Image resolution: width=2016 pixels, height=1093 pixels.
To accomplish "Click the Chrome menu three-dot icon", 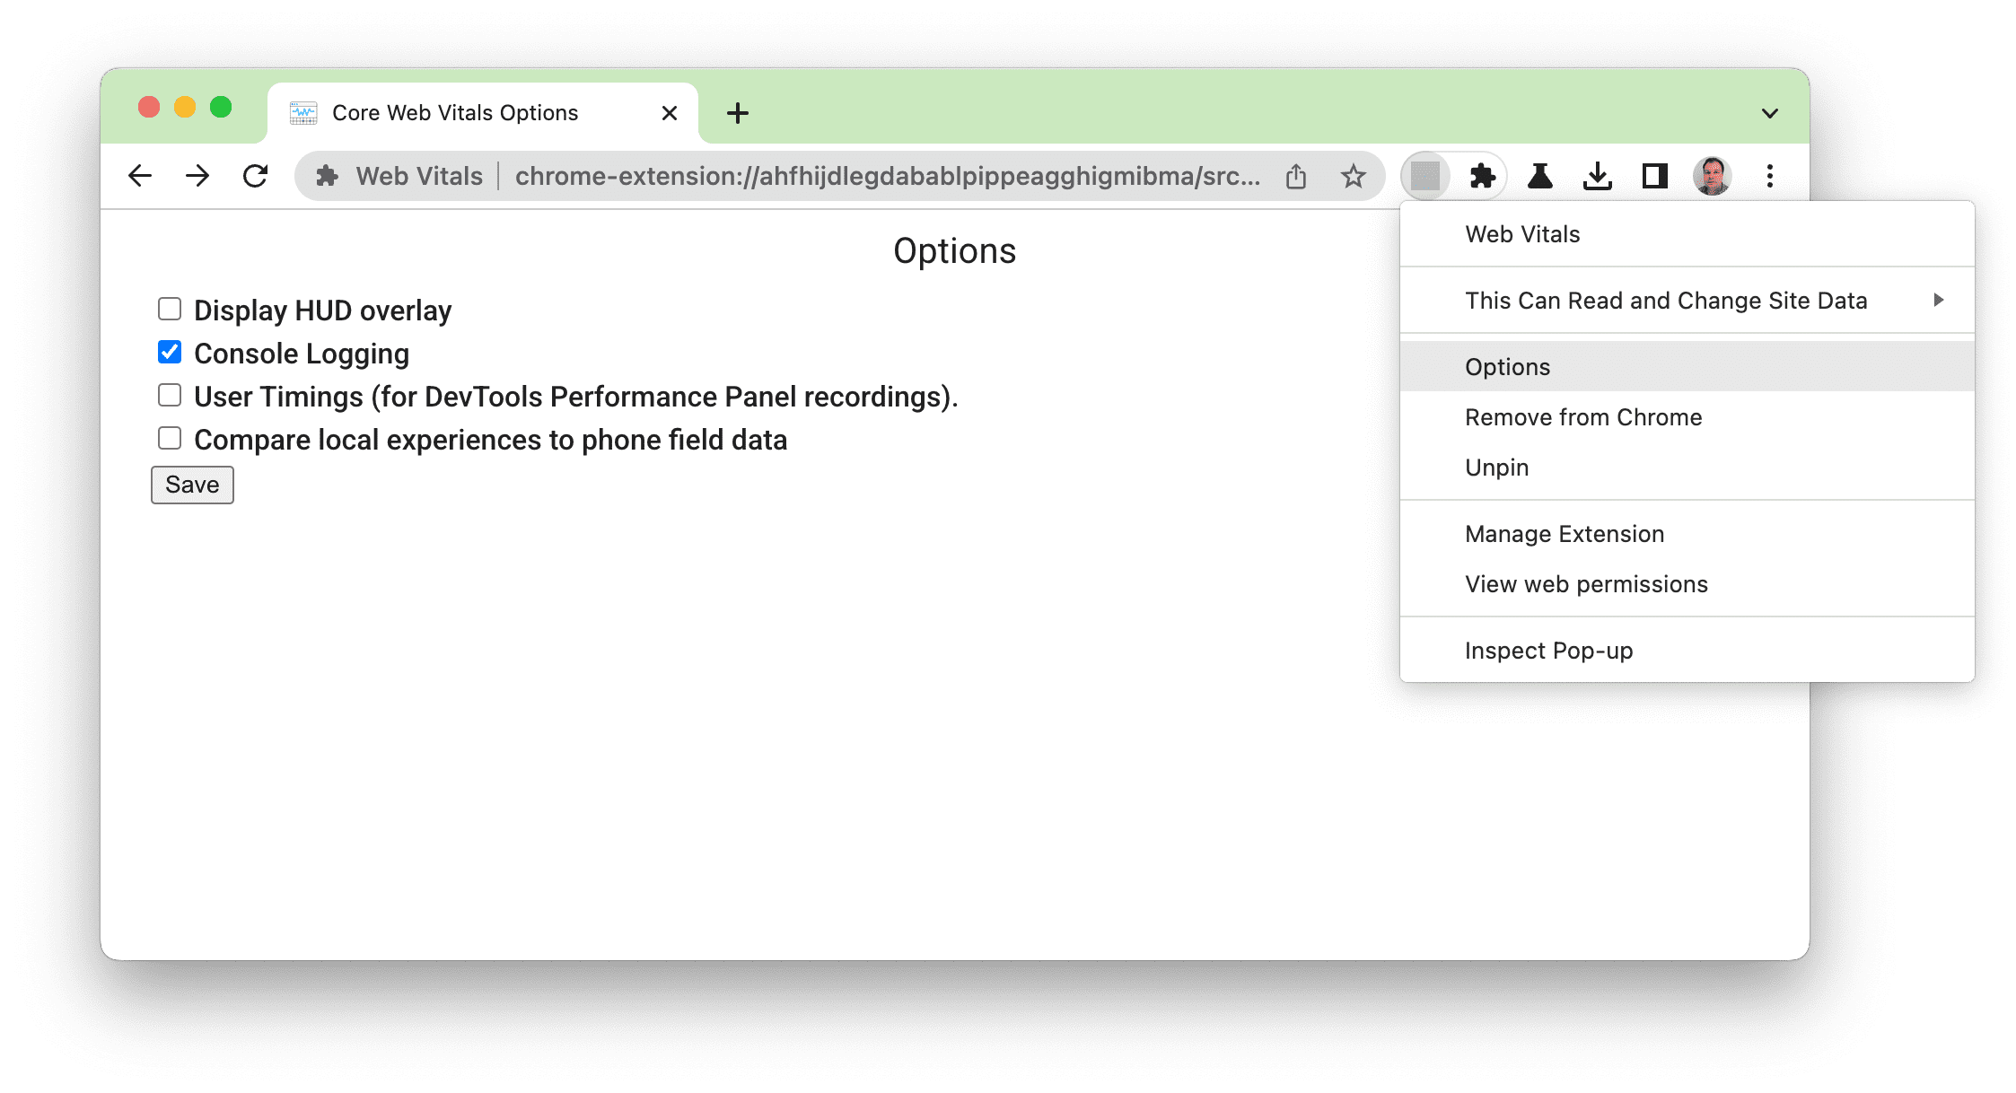I will pos(1770,176).
